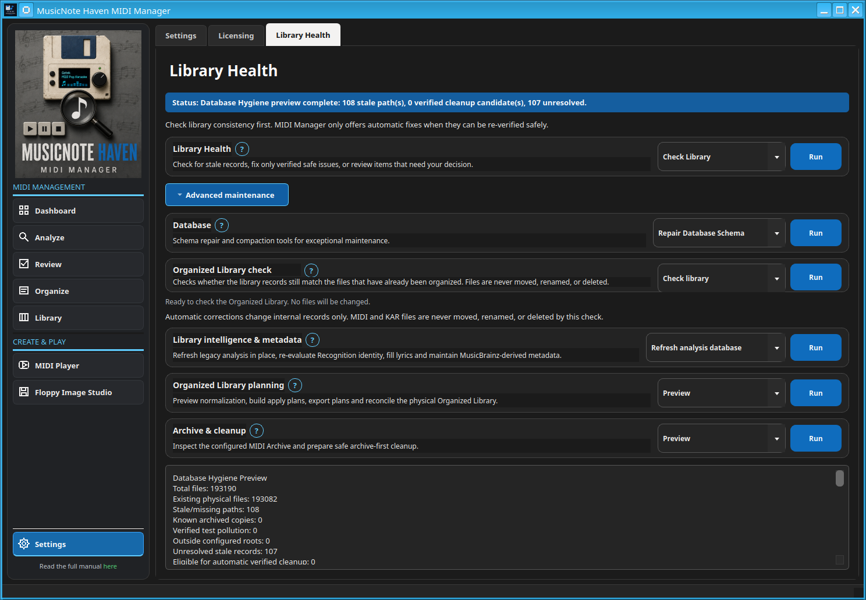
Task: Click the app icon in title bar
Action: pos(10,10)
